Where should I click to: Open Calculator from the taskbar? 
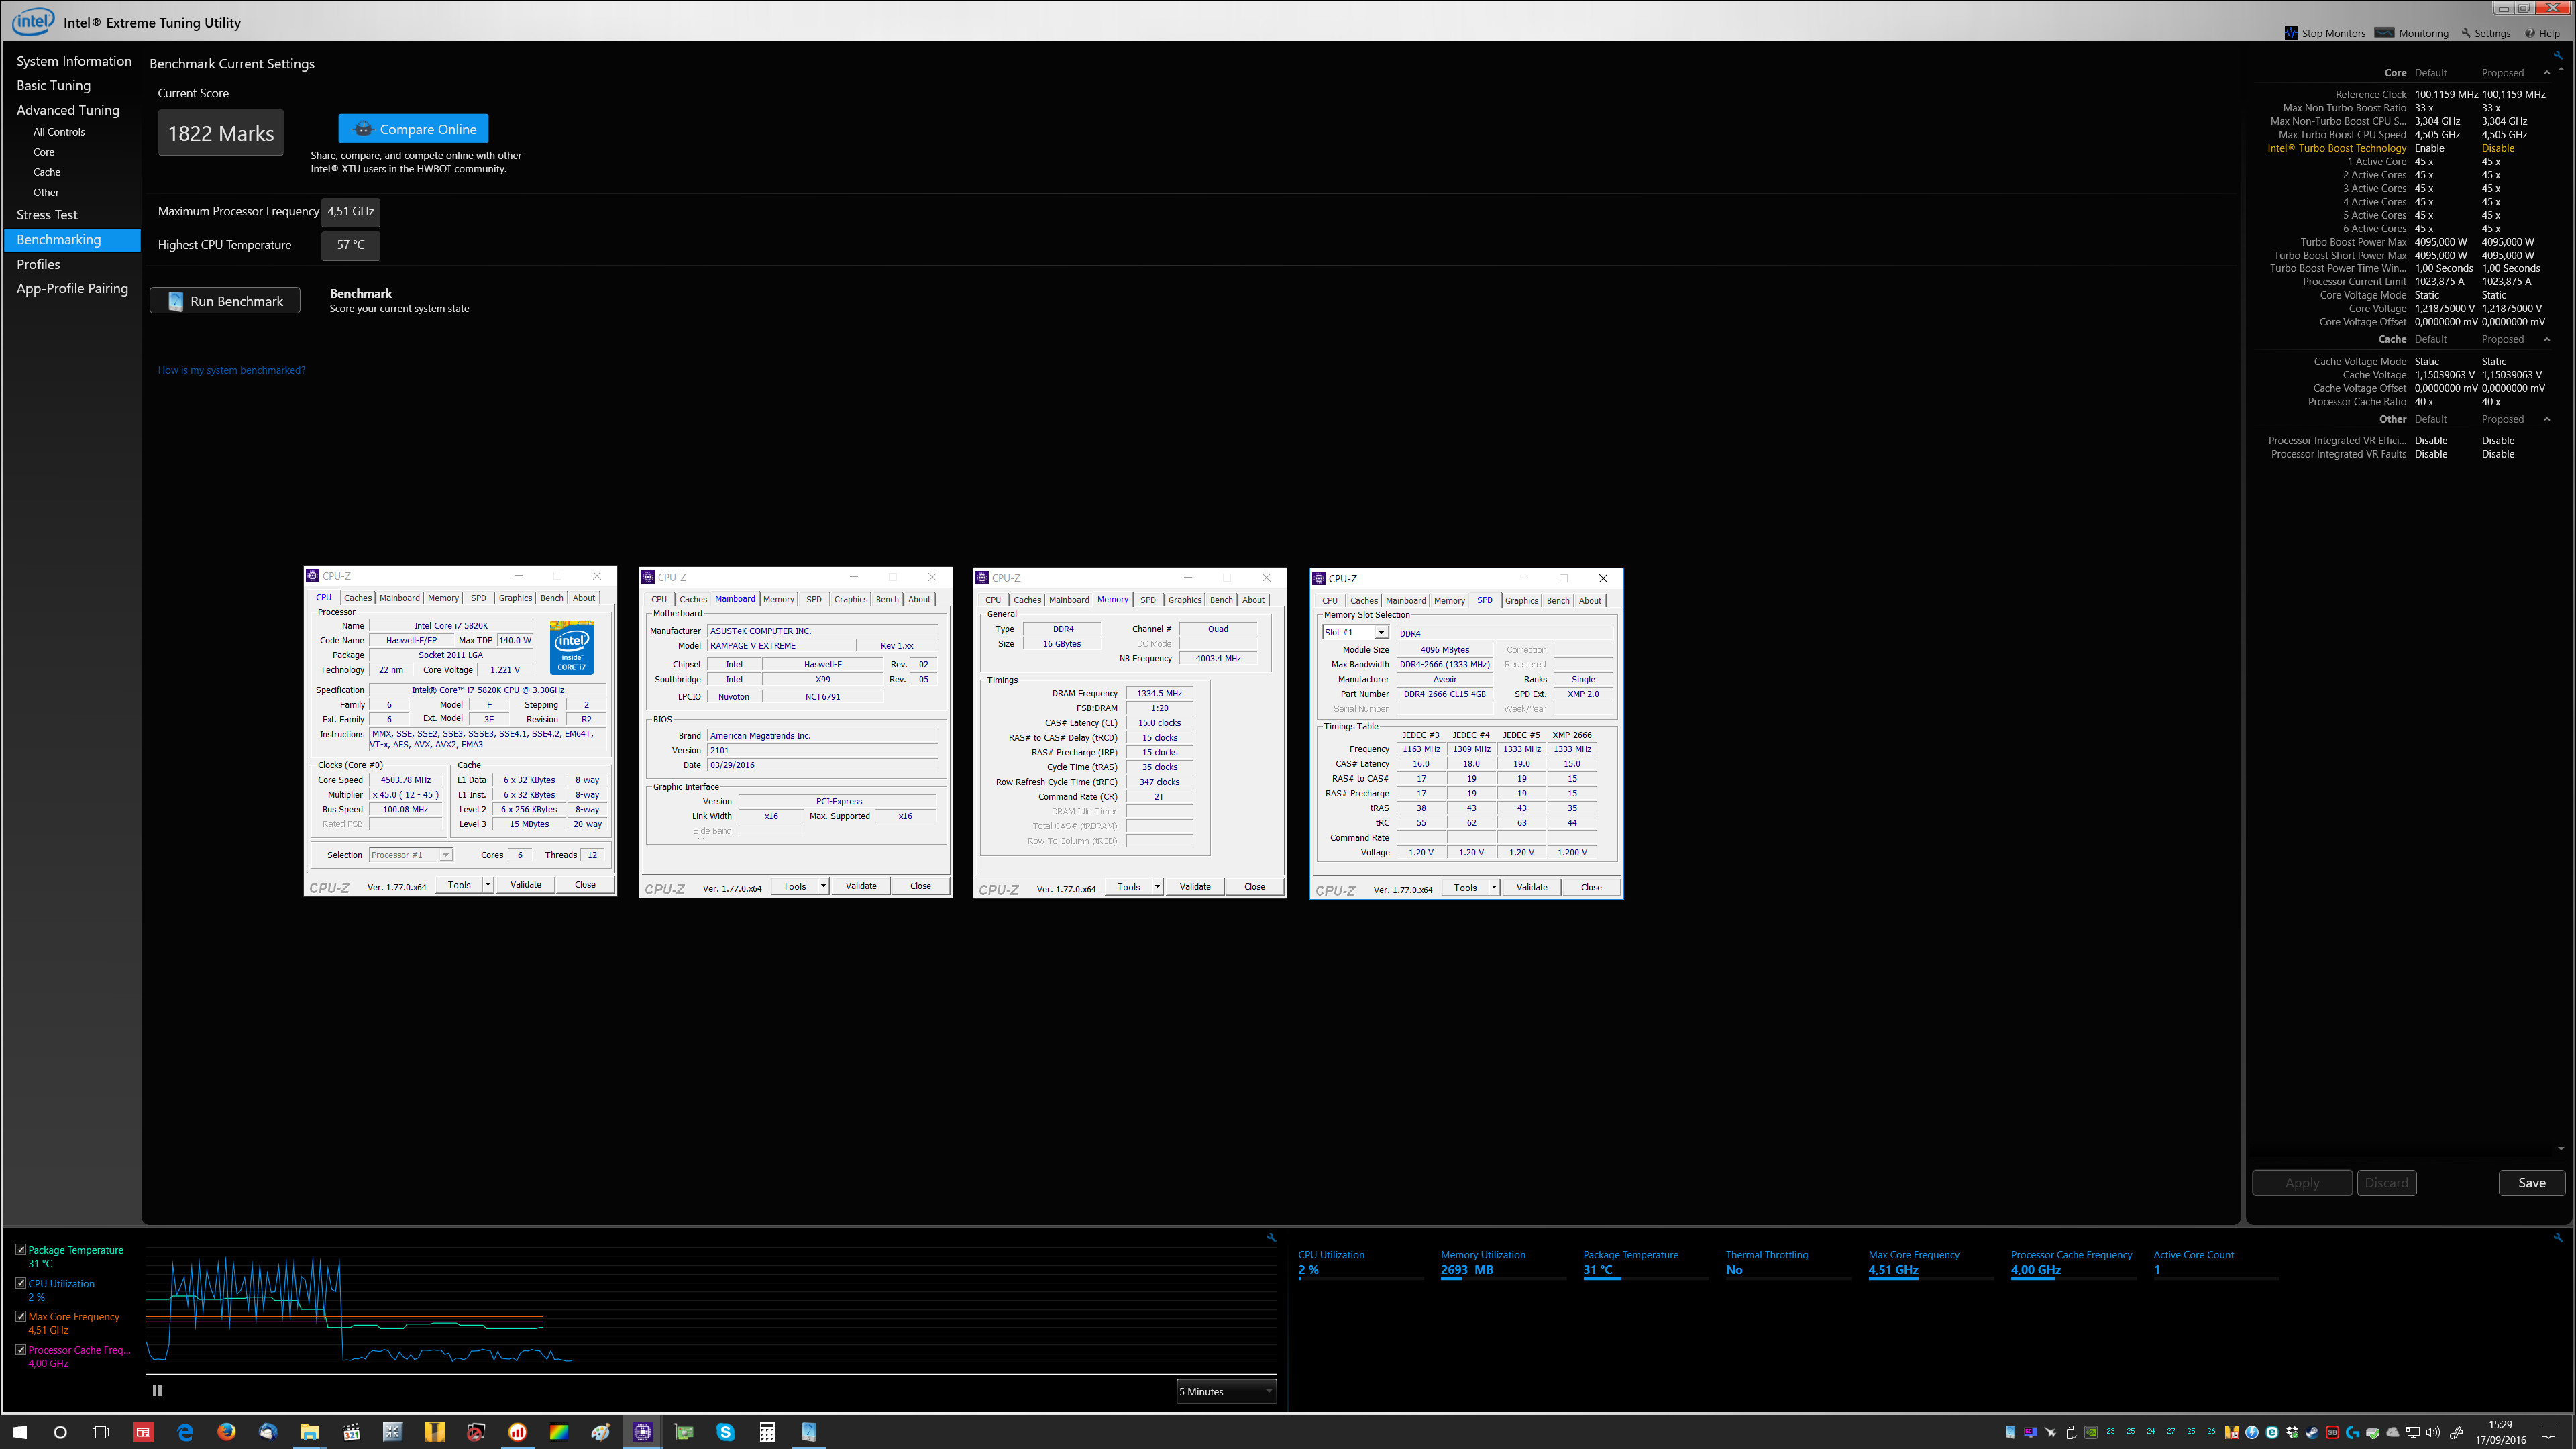pos(767,1432)
